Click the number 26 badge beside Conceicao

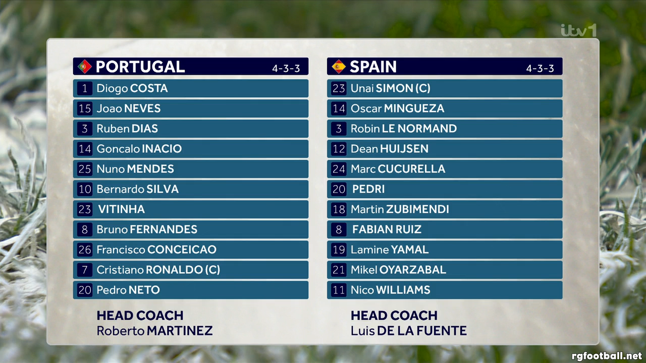click(x=85, y=250)
